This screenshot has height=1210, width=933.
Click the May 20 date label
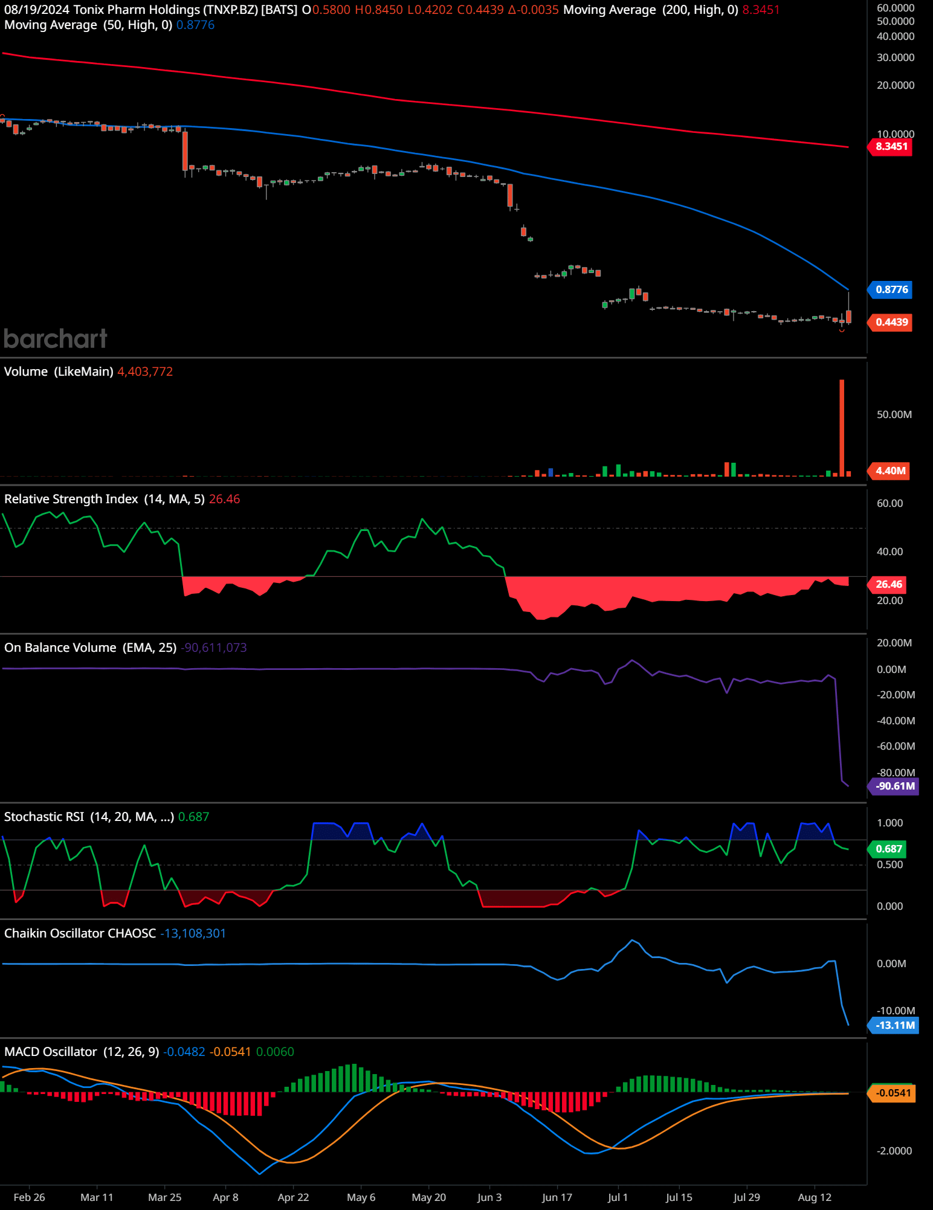(428, 1197)
